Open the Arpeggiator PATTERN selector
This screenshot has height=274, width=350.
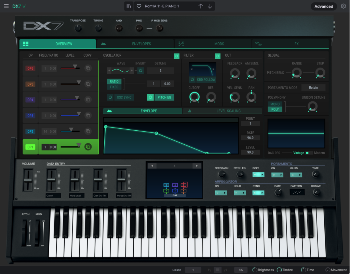[x=297, y=192]
